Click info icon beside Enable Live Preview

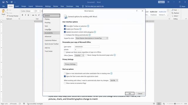click(x=80, y=29)
